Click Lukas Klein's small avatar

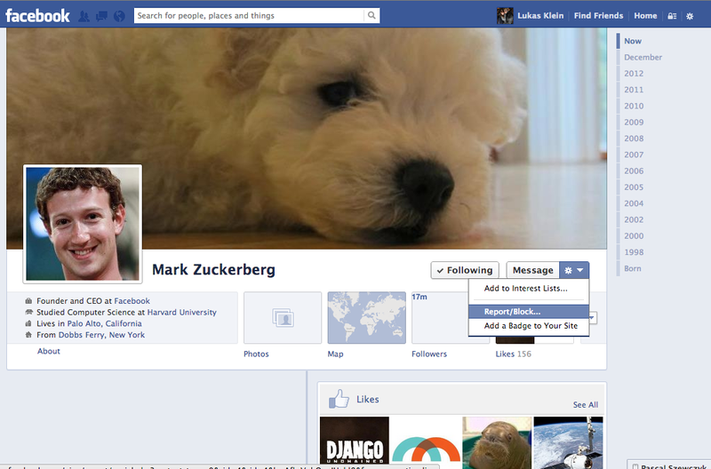coord(505,16)
